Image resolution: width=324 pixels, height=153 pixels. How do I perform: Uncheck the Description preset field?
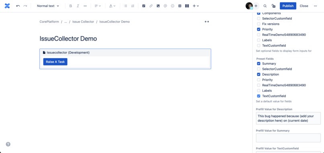pyautogui.click(x=258, y=74)
